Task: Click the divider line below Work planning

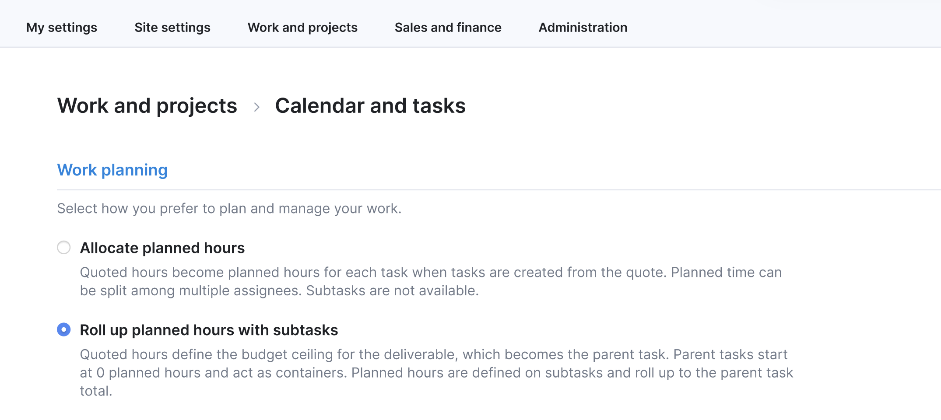Action: click(481, 190)
